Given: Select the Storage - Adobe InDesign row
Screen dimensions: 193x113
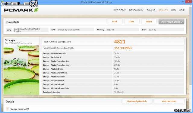Looking at the screenshot, I should tap(113, 69).
